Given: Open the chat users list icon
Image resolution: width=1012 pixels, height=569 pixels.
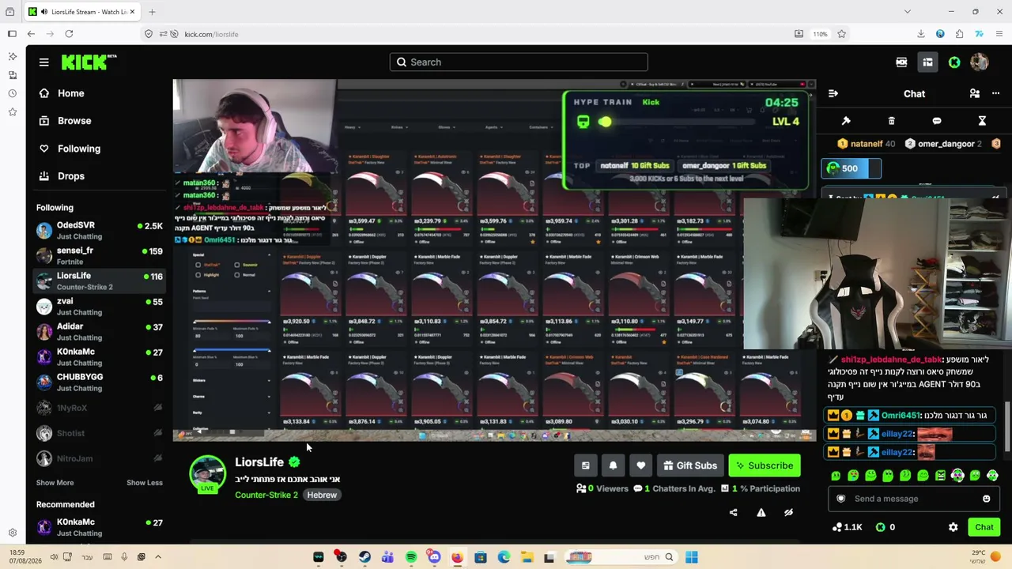Looking at the screenshot, I should pos(974,93).
